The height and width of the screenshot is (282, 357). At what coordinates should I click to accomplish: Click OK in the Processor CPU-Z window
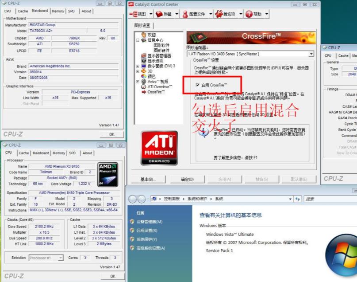point(113,276)
